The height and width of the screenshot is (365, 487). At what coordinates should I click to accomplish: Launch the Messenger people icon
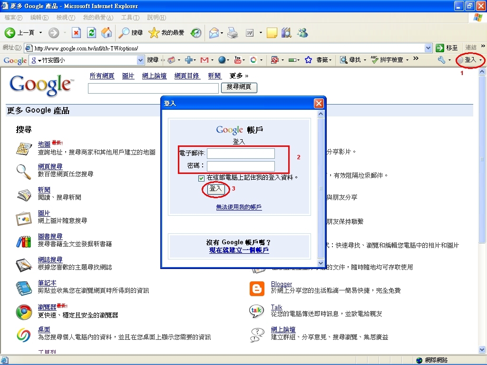pyautogui.click(x=302, y=33)
